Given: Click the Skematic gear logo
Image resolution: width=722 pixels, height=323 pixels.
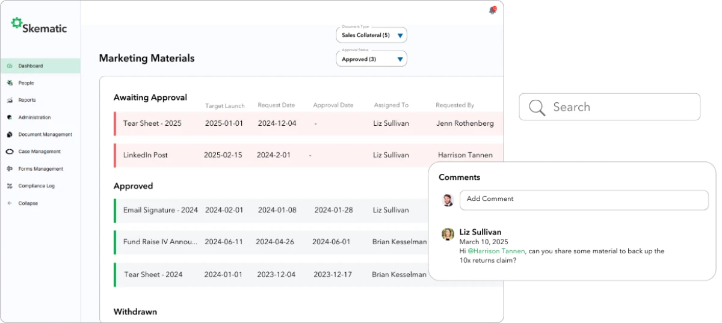Looking at the screenshot, I should click(16, 23).
